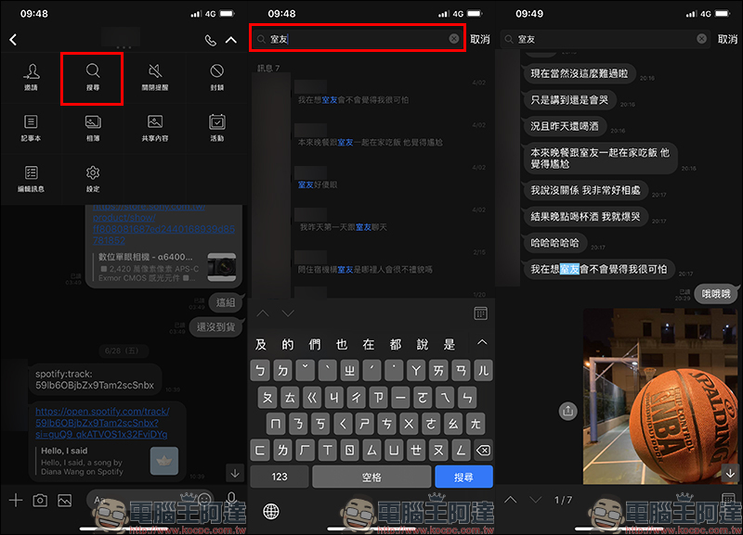
Task: Pick suggestion 的 in keyboard candidate bar
Action: pyautogui.click(x=288, y=344)
